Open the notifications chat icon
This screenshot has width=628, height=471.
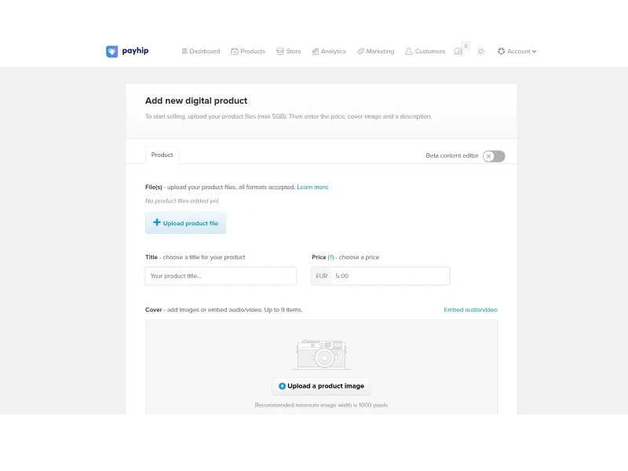458,51
